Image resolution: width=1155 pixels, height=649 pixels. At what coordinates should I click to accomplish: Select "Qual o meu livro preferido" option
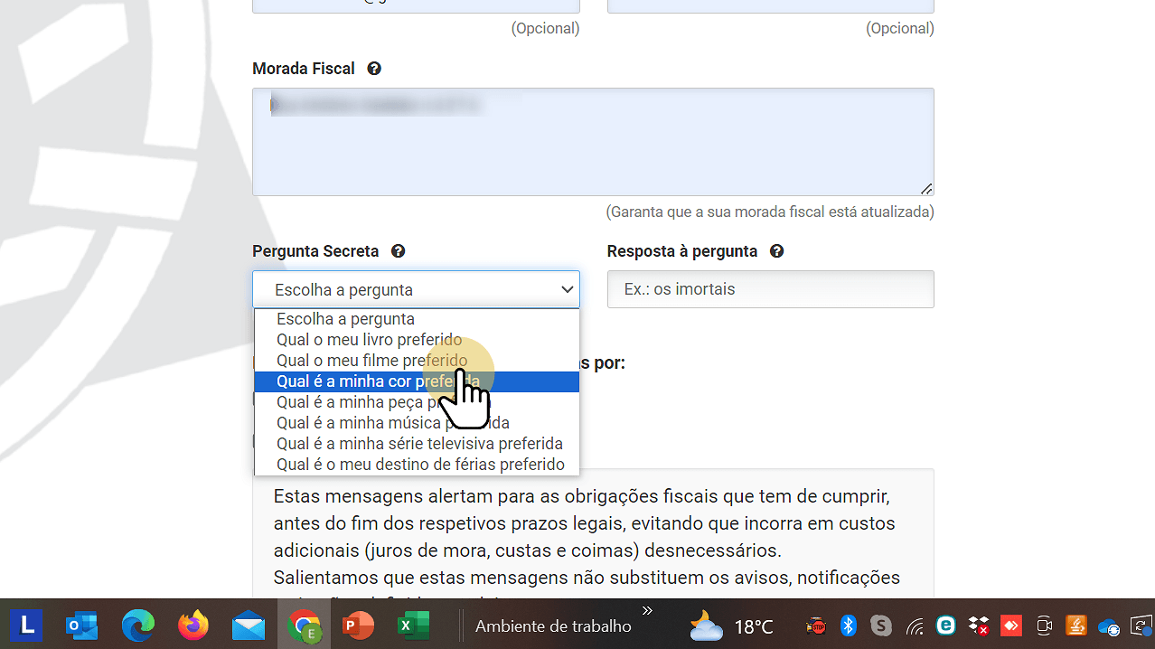click(x=369, y=339)
